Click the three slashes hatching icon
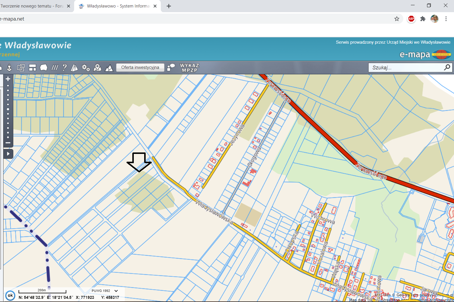The image size is (454, 302). pos(55,68)
